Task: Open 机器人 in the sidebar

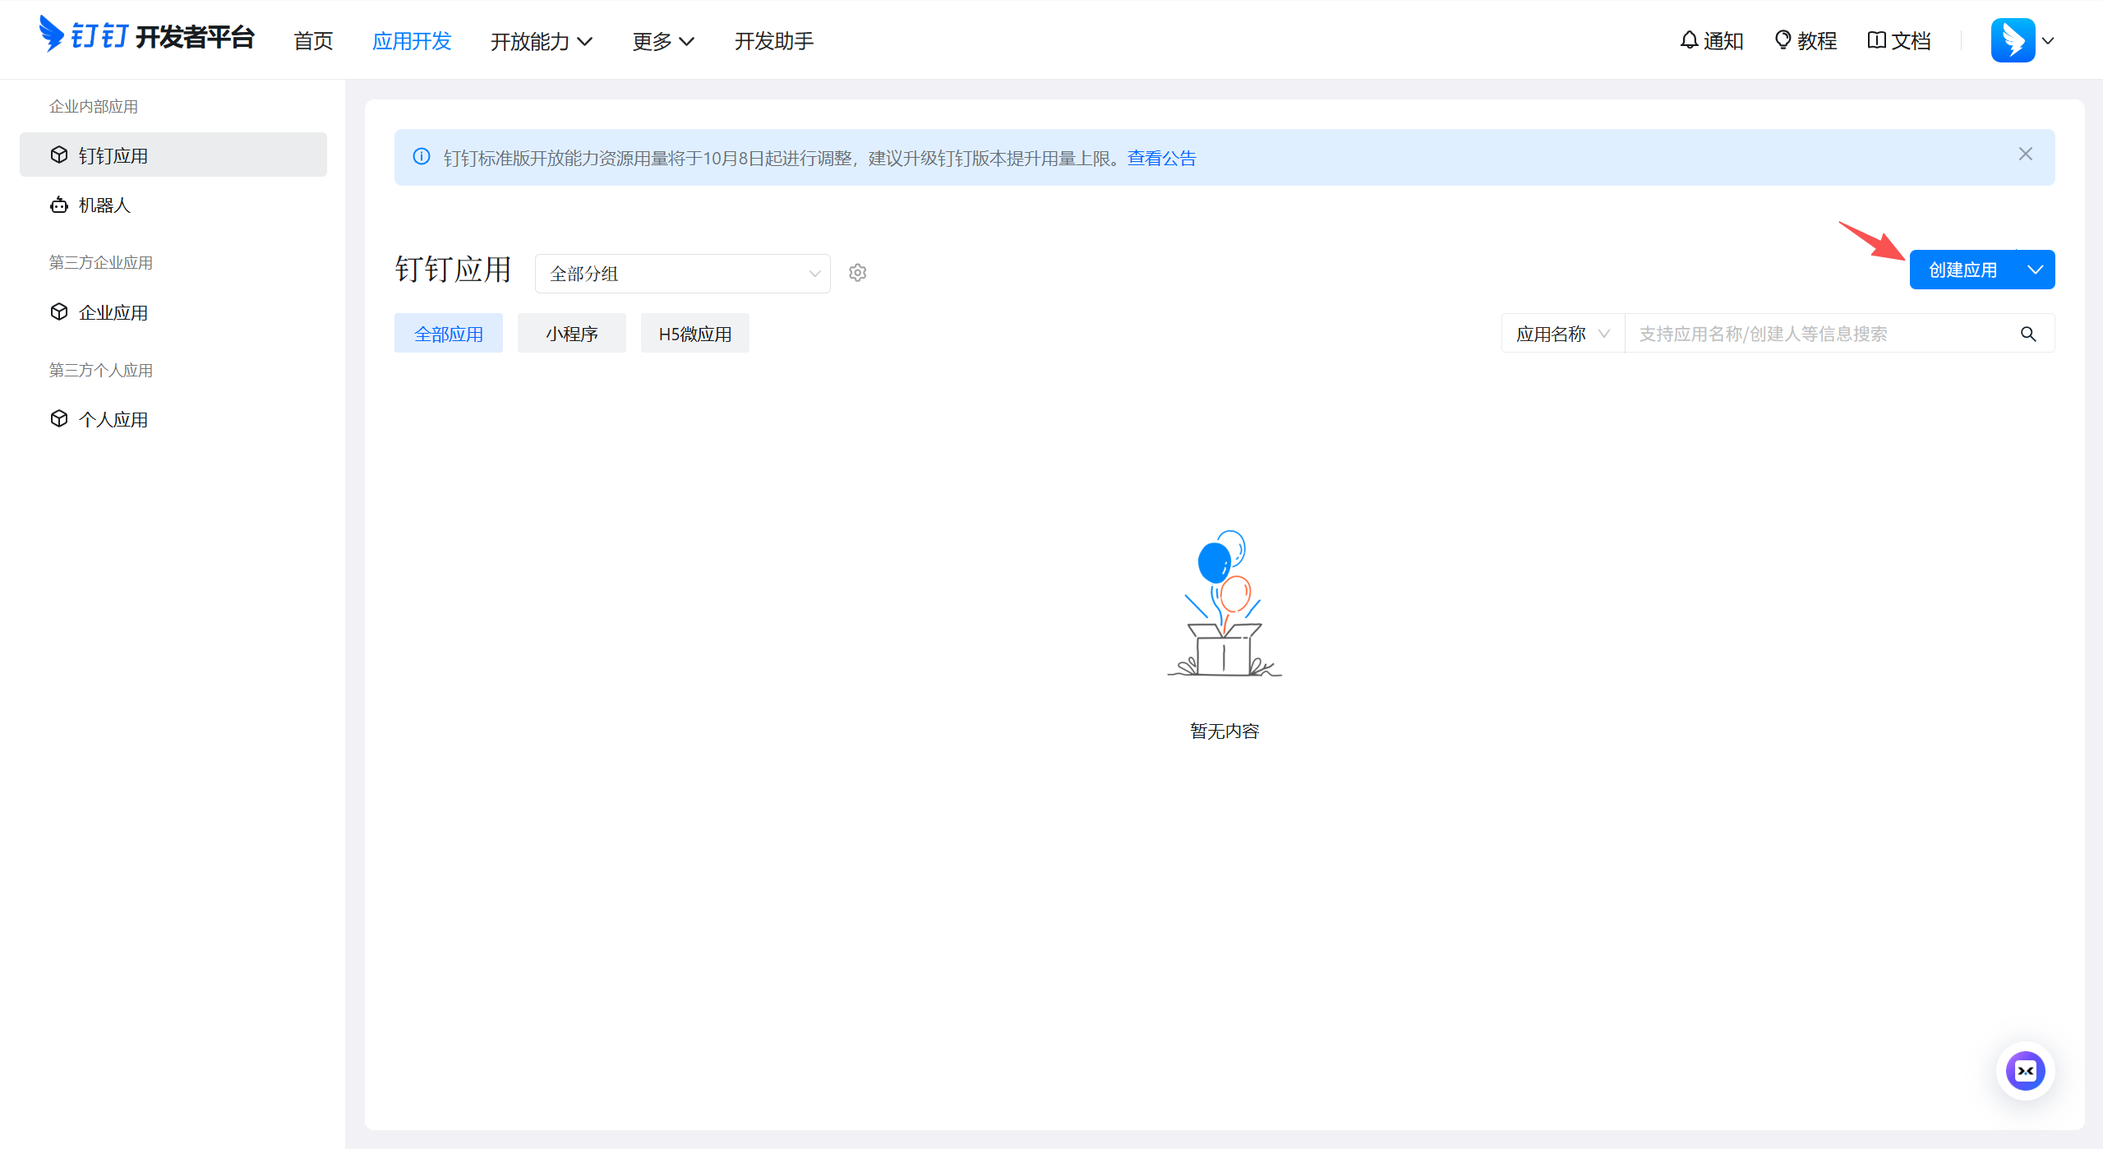Action: 173,205
